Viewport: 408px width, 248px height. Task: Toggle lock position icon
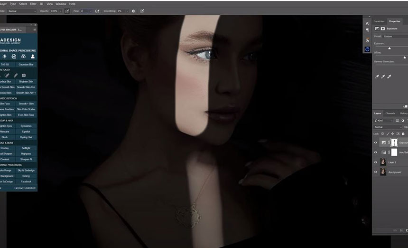(x=393, y=134)
